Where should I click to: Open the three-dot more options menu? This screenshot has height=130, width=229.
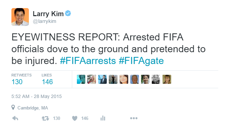(134, 118)
